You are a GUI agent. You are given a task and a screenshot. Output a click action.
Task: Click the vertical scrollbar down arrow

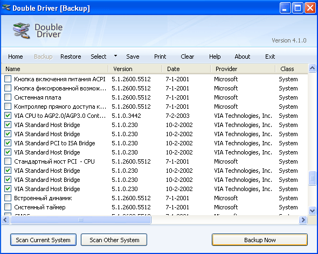(312, 210)
